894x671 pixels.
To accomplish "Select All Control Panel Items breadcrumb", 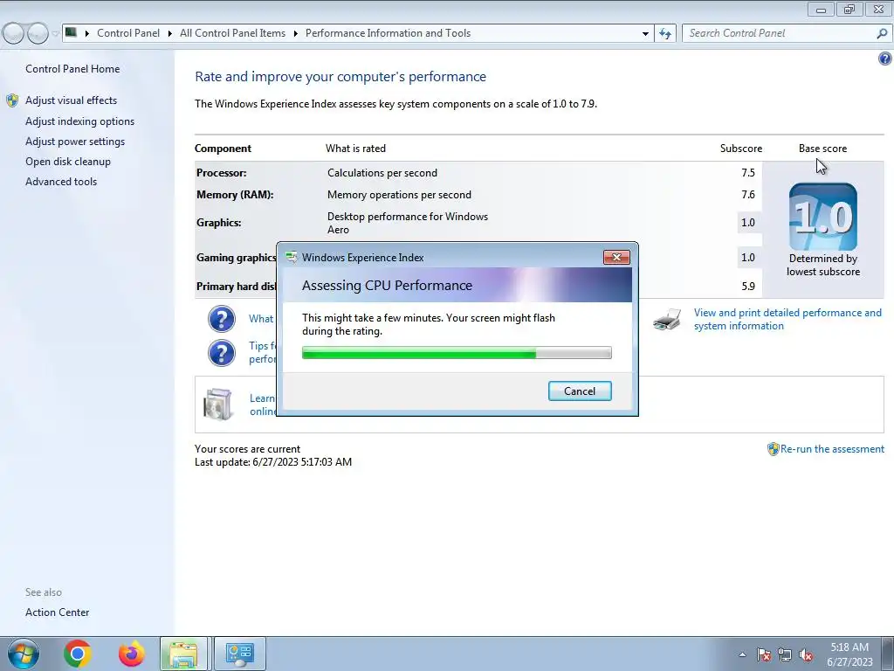I will point(232,33).
